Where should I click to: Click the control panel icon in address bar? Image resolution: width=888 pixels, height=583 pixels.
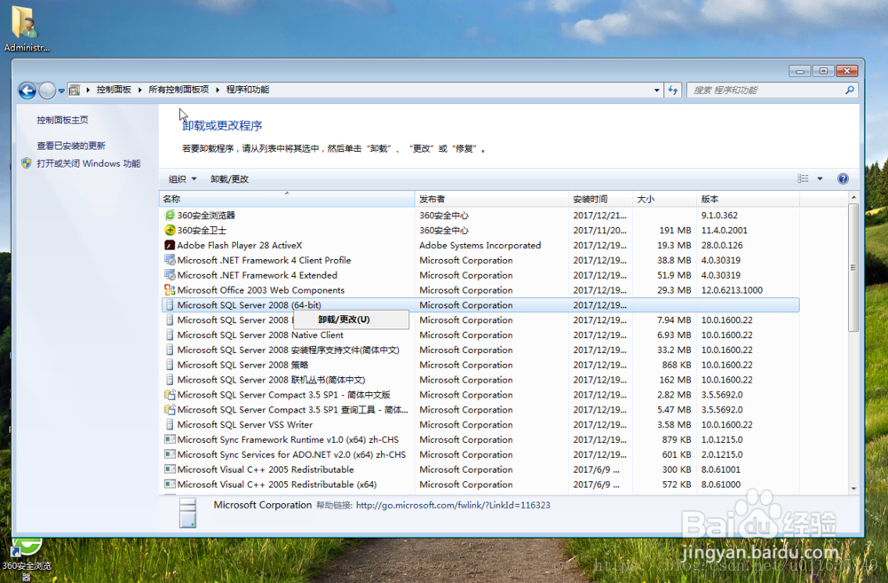coord(75,90)
